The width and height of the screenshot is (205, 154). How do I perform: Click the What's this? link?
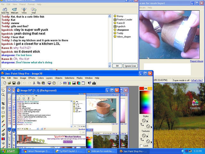197,80
